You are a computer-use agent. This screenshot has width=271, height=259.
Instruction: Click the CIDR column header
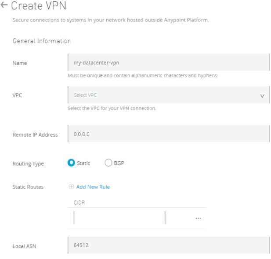point(79,202)
